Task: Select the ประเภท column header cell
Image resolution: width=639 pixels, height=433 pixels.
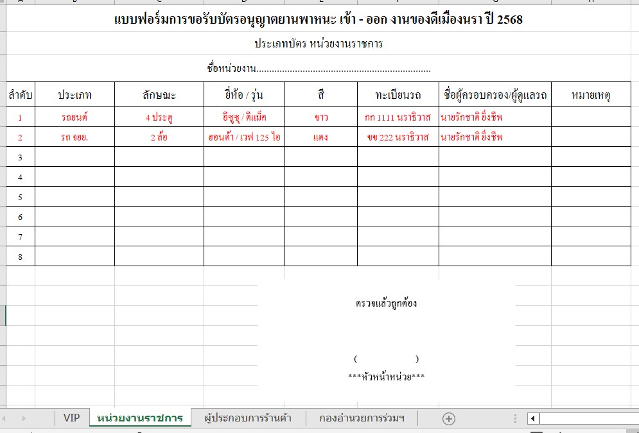Action: 74,95
